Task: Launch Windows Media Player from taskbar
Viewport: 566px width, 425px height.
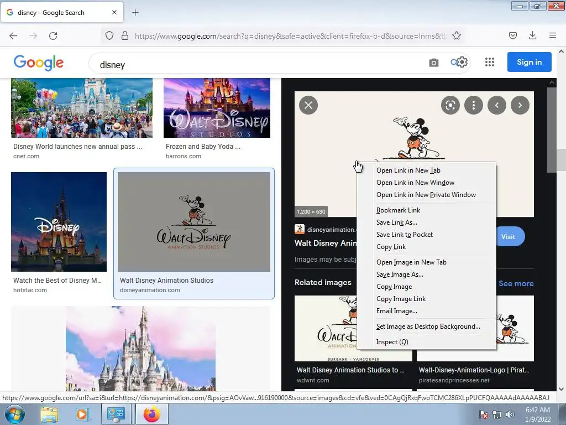Action: tap(82, 414)
